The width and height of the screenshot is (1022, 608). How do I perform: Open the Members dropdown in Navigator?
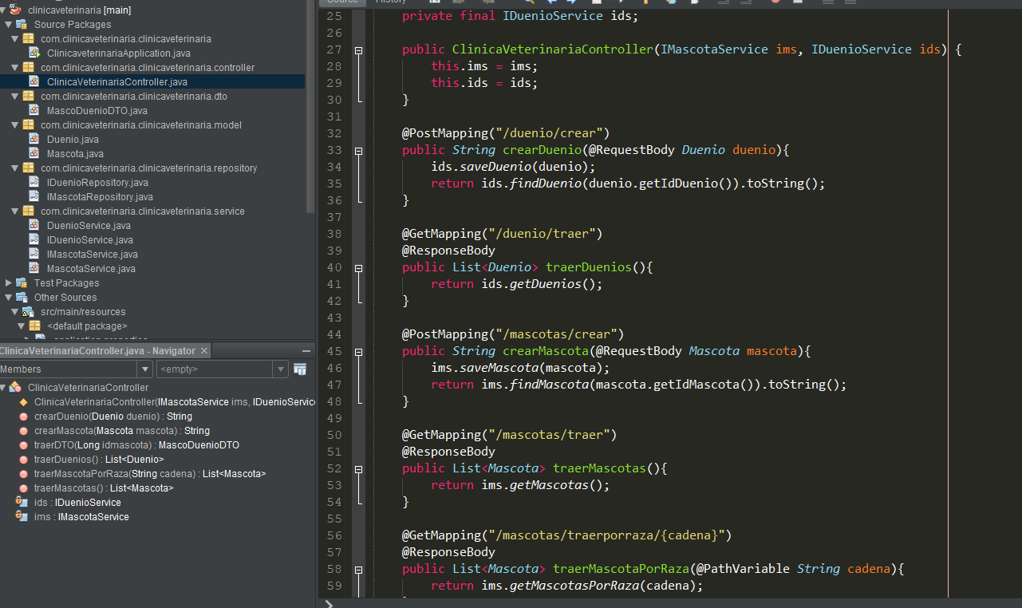click(144, 369)
